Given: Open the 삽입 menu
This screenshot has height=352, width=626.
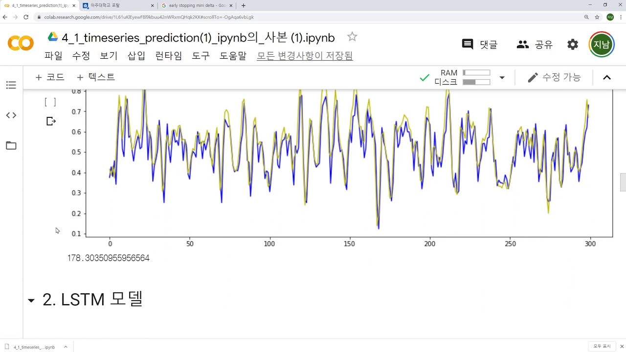Looking at the screenshot, I should pyautogui.click(x=136, y=56).
